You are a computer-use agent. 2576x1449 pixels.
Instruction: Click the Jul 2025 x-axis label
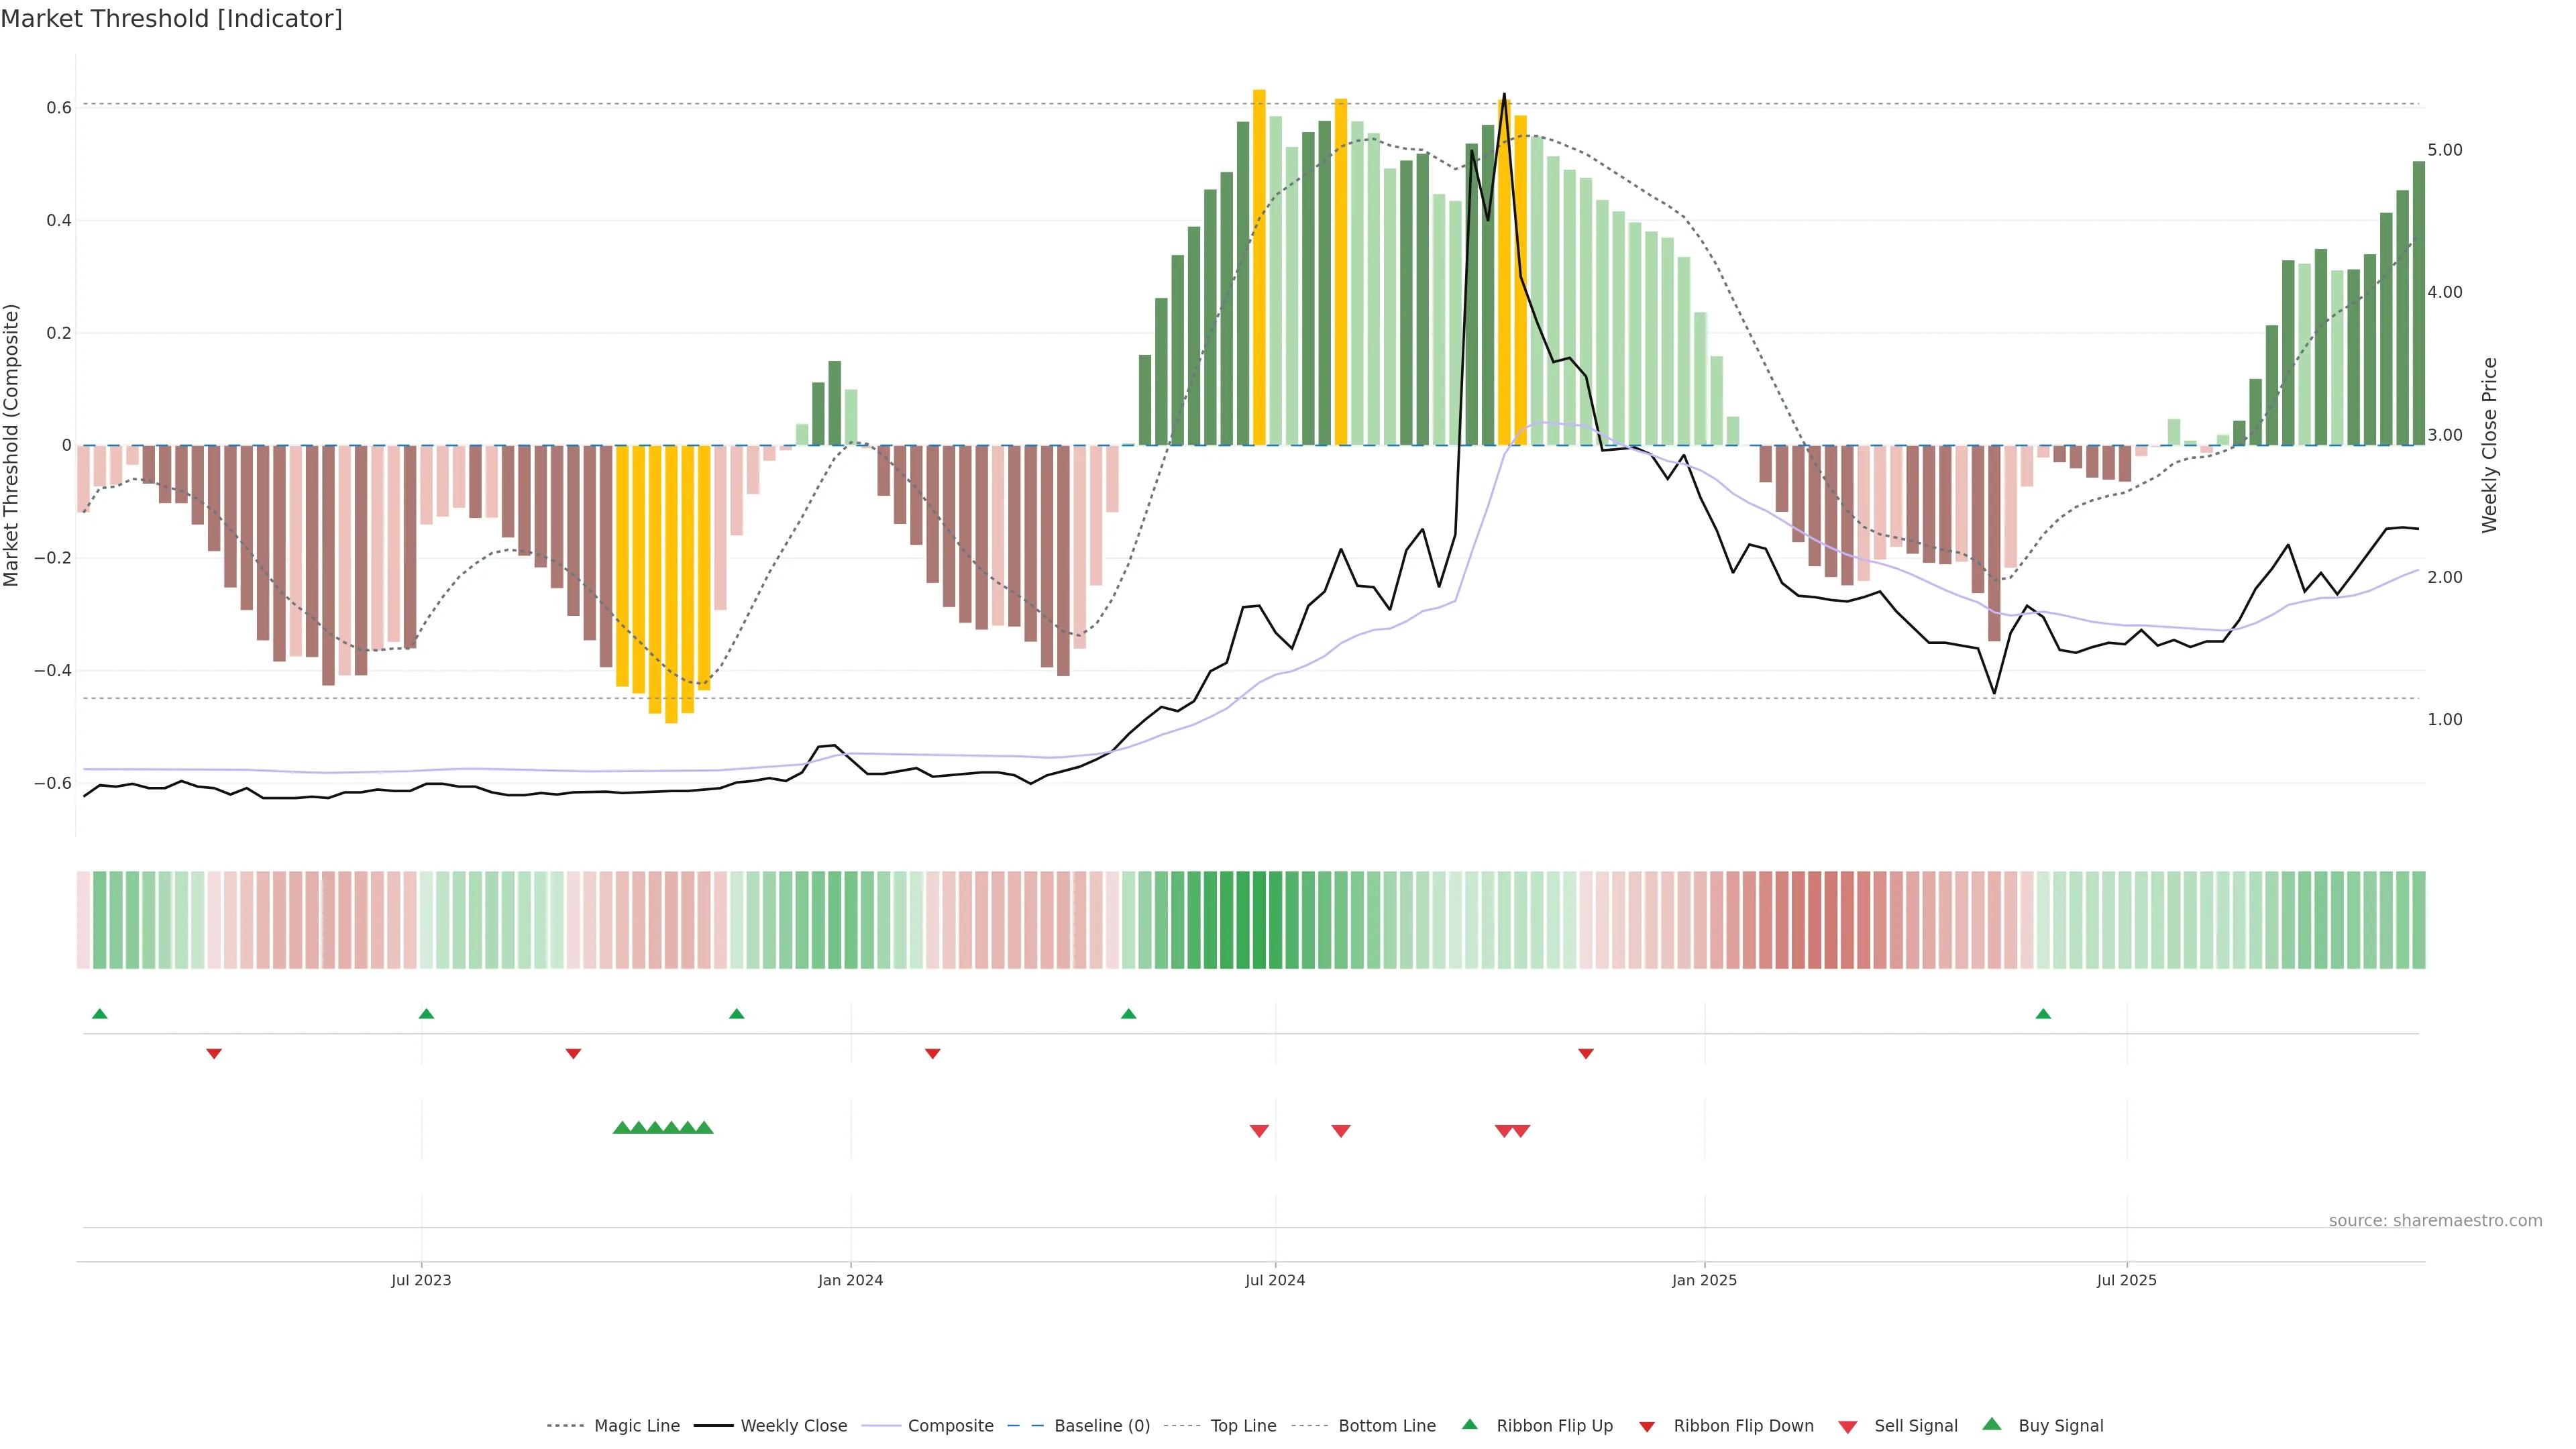click(2126, 1280)
